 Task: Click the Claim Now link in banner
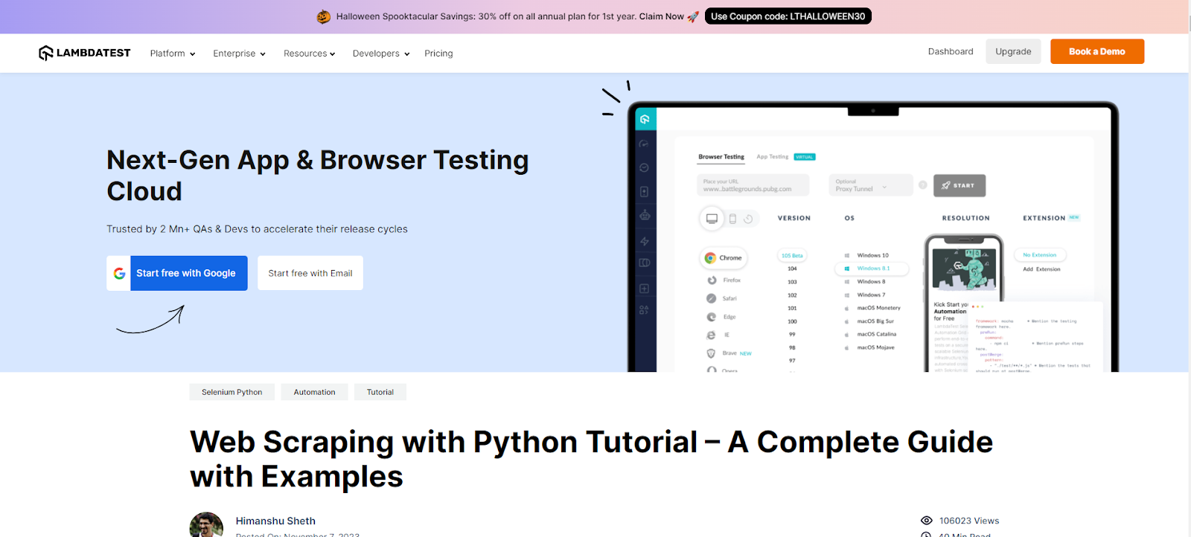point(661,16)
